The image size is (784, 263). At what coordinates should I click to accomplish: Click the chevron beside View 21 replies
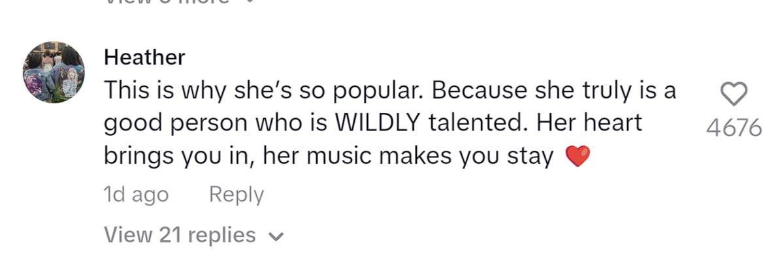click(276, 236)
